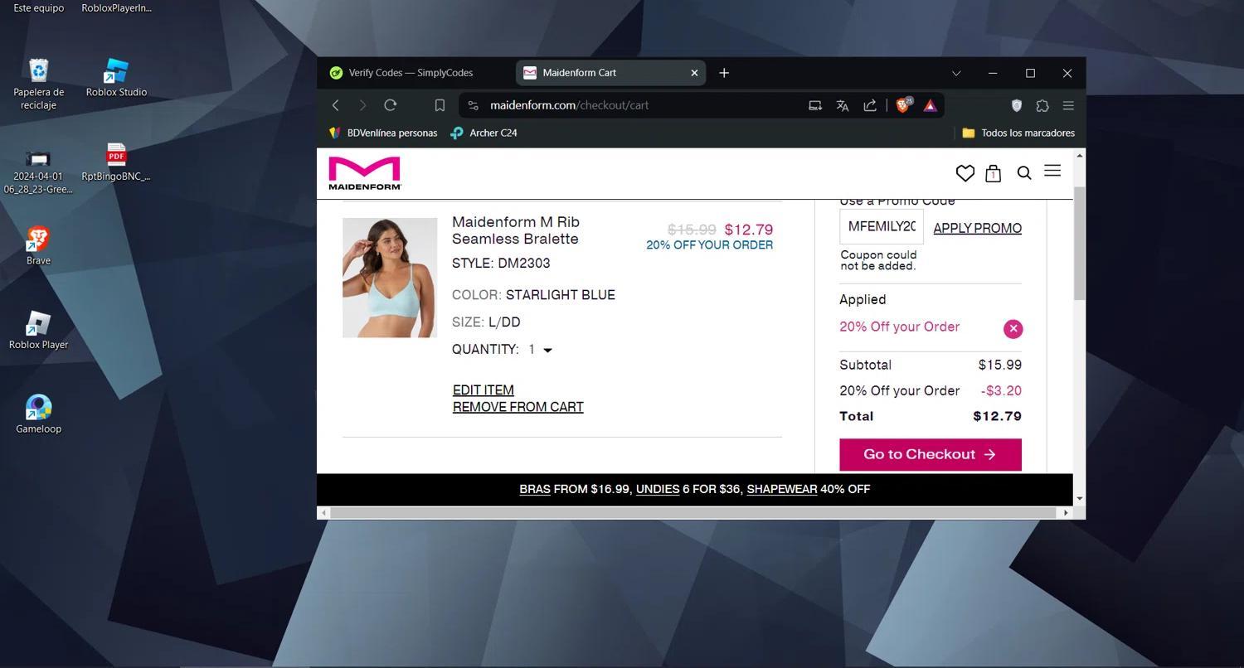Click the Brave VPN shield icon
The width and height of the screenshot is (1244, 668).
tap(1017, 105)
